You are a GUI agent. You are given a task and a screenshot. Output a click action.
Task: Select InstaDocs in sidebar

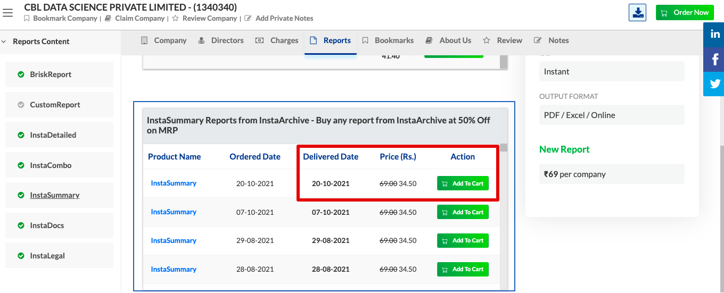[x=59, y=225]
